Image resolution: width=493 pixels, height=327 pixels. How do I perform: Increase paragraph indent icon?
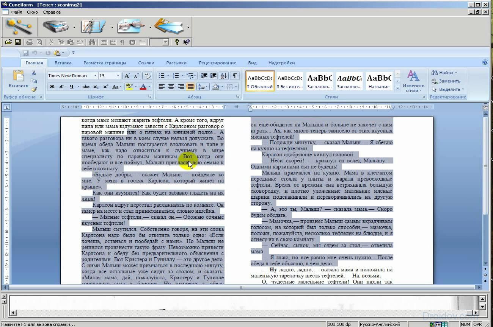214,76
